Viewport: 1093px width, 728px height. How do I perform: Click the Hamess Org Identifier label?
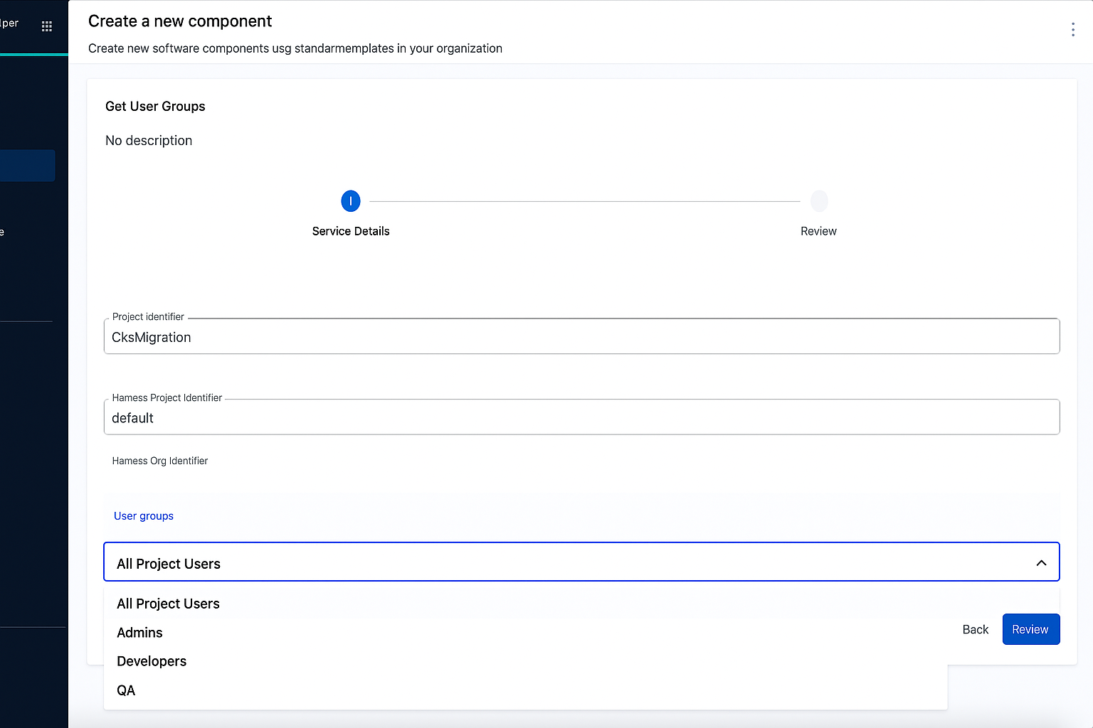coord(160,461)
